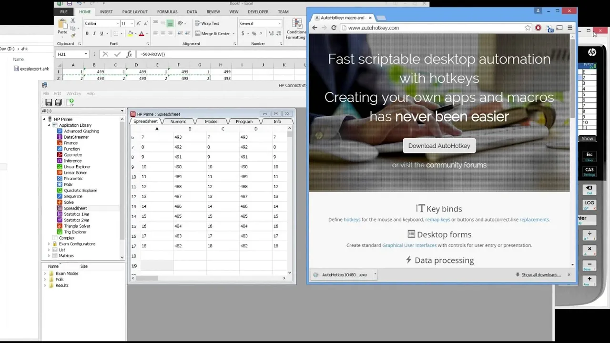Click the percent style icon in Excel
This screenshot has height=343, width=610.
coord(254,33)
